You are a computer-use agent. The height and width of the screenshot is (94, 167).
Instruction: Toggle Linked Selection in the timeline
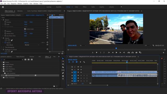click(76, 62)
